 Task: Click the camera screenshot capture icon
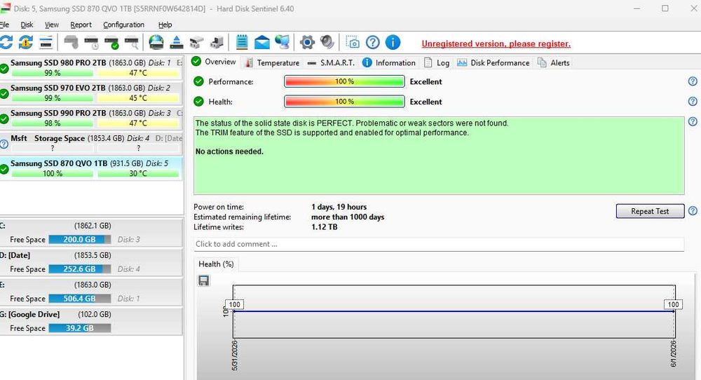353,43
